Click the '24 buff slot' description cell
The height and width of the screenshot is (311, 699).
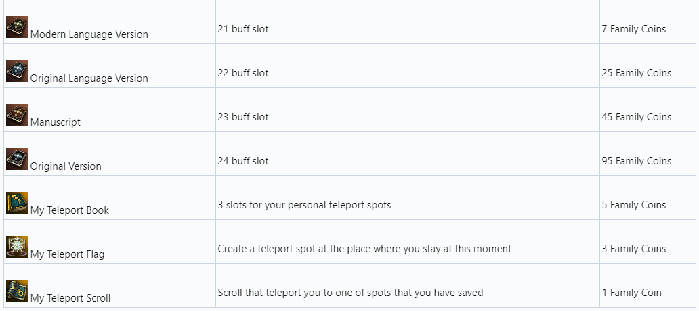point(243,161)
